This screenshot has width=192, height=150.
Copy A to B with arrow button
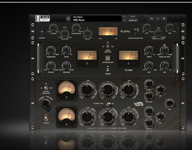[x=158, y=19]
